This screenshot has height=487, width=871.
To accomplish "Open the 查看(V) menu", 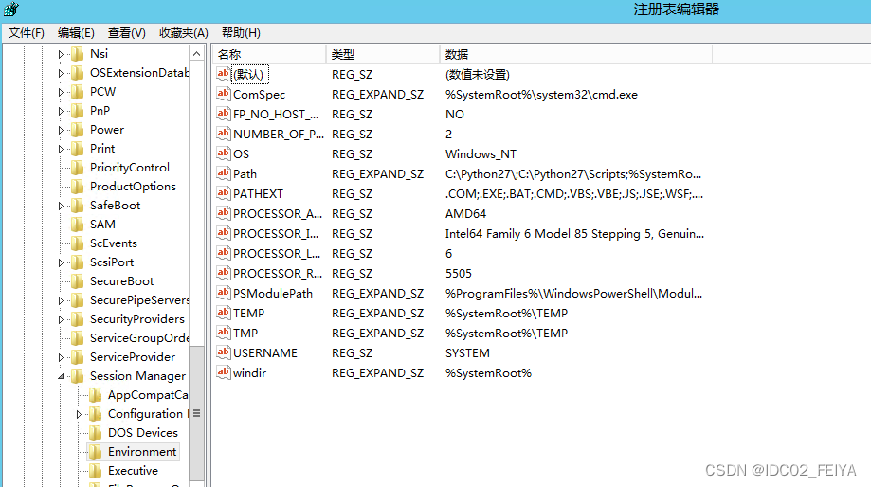I will [x=127, y=33].
